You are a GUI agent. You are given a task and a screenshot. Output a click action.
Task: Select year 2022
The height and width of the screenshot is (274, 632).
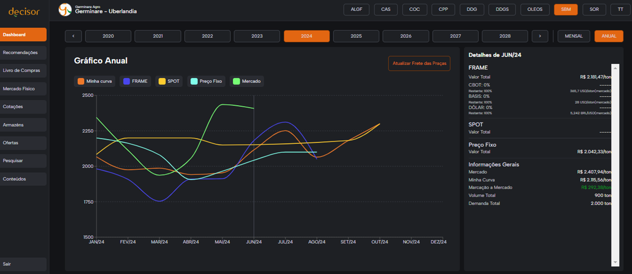point(207,36)
